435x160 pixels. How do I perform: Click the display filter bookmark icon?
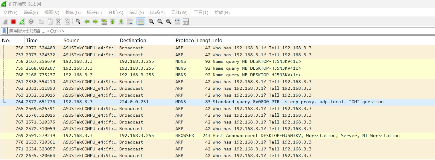[x=4, y=31]
